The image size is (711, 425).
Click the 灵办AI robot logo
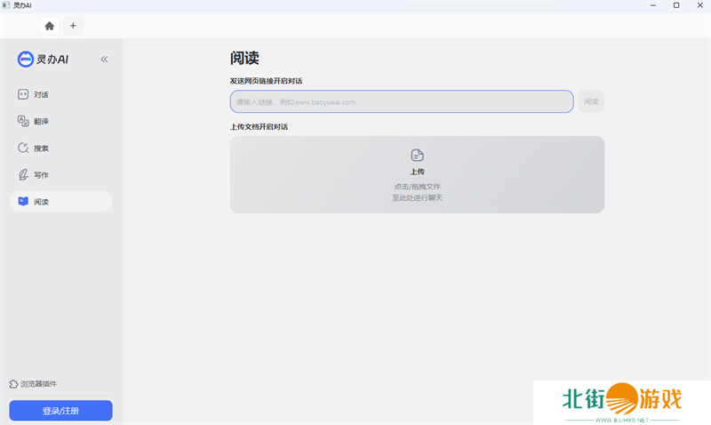pyautogui.click(x=26, y=60)
